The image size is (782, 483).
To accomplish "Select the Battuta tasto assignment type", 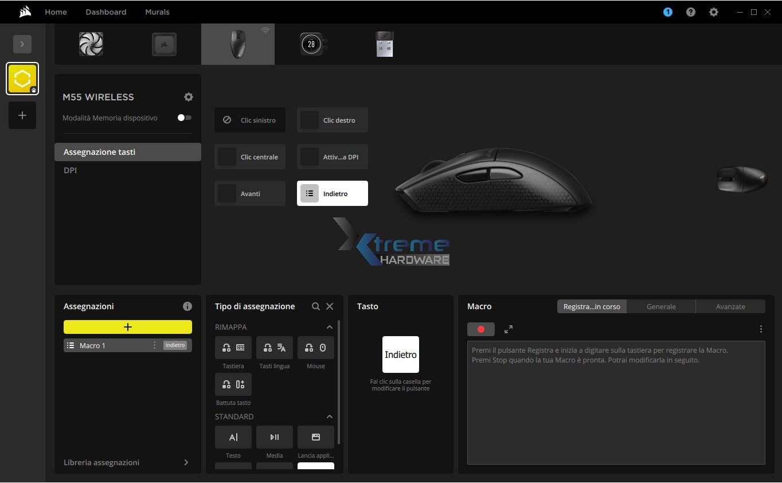I will click(x=233, y=384).
